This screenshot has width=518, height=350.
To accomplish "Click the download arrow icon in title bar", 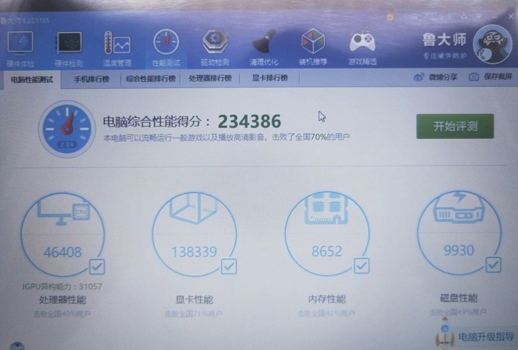I will pos(464,16).
